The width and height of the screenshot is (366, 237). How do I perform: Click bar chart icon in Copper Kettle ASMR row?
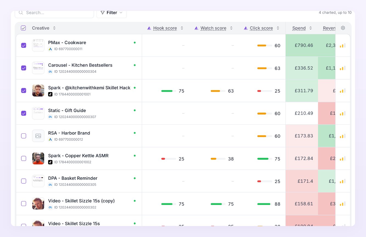click(x=343, y=159)
